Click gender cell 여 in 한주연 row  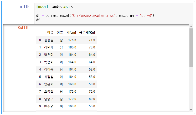click(61, 106)
